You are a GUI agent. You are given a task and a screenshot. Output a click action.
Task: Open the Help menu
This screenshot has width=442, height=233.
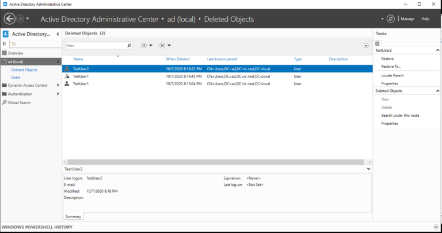[425, 19]
